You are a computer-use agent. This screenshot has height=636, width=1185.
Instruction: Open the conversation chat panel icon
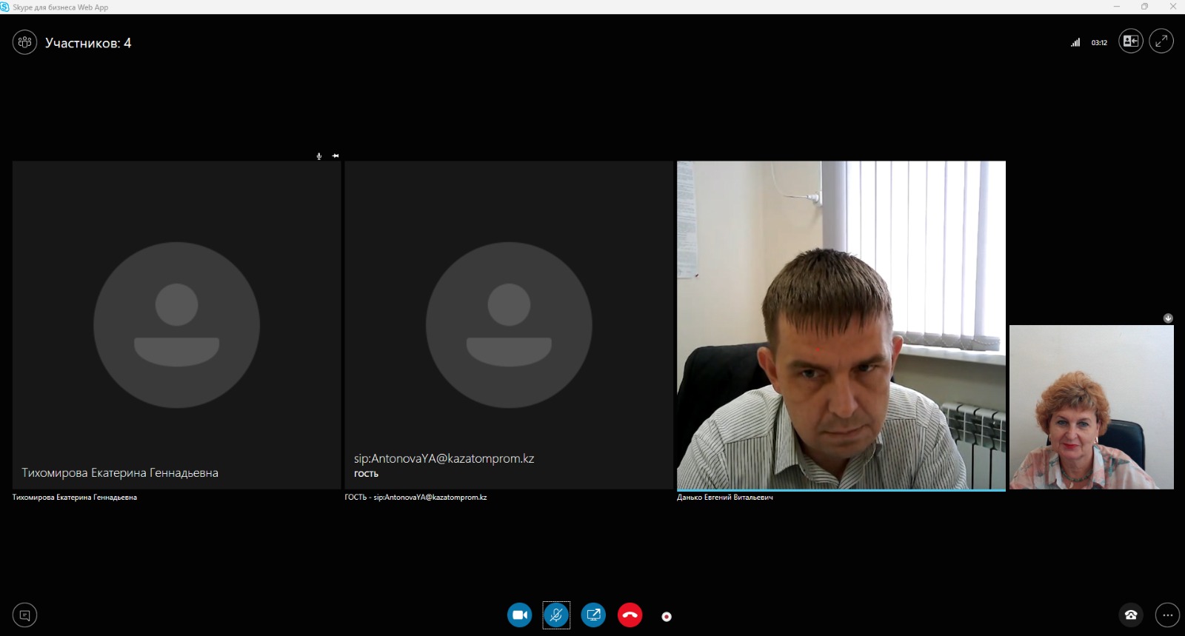(24, 615)
